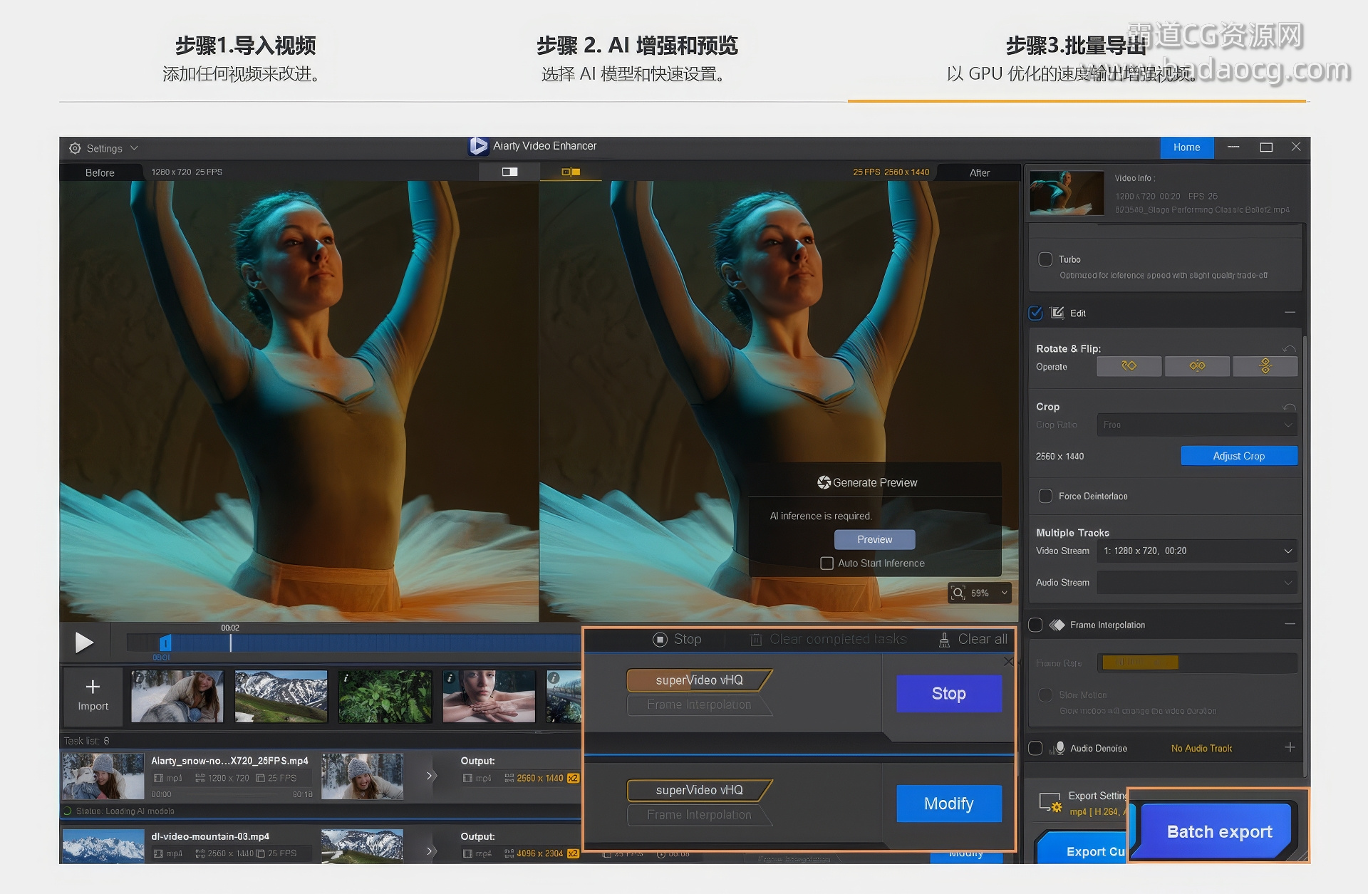Click the Edit pencil icon
The image size is (1368, 894).
(x=1057, y=313)
